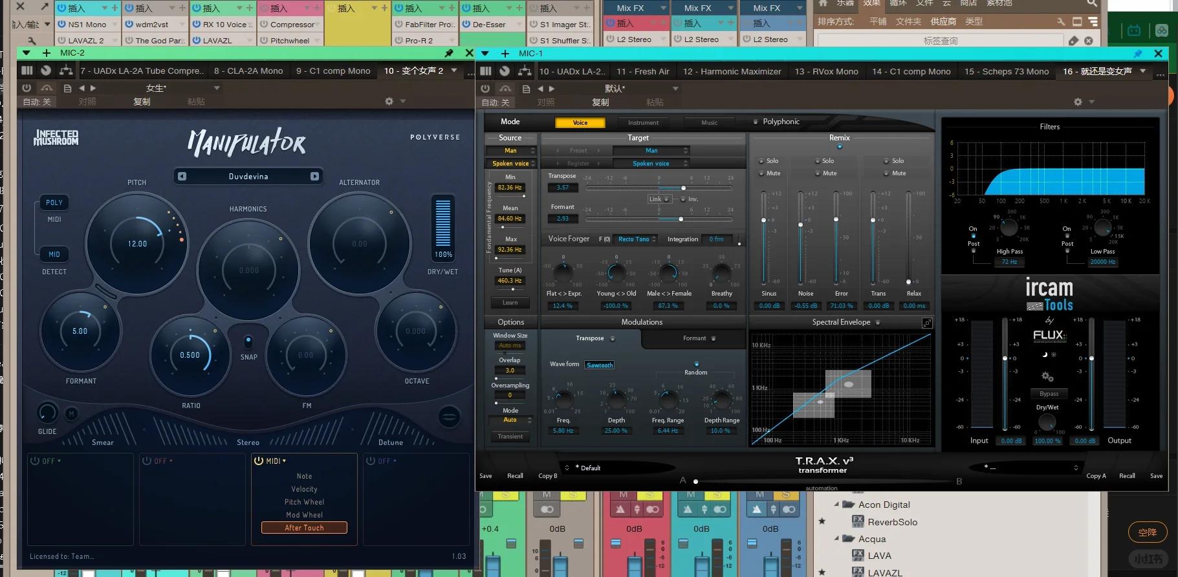Enable the Polyphonic option in TRAX
Image resolution: width=1178 pixels, height=577 pixels.
point(756,122)
